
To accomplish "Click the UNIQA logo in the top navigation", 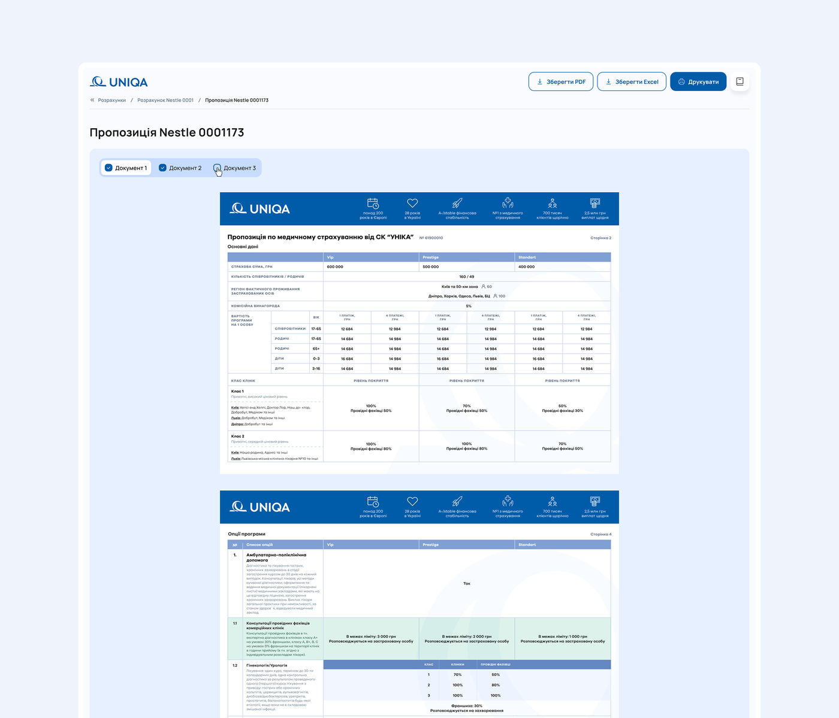I will 119,82.
